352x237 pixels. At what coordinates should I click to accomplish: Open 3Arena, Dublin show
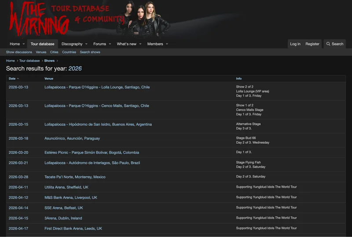click(63, 218)
